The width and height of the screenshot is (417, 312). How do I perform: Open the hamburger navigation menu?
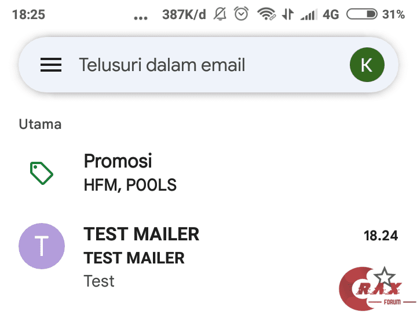pyautogui.click(x=51, y=65)
